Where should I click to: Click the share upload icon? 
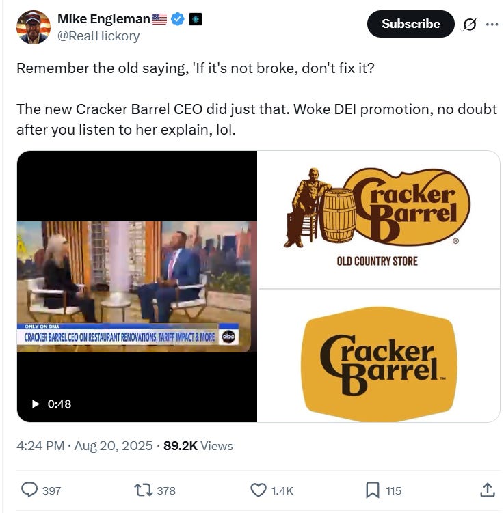(x=487, y=490)
